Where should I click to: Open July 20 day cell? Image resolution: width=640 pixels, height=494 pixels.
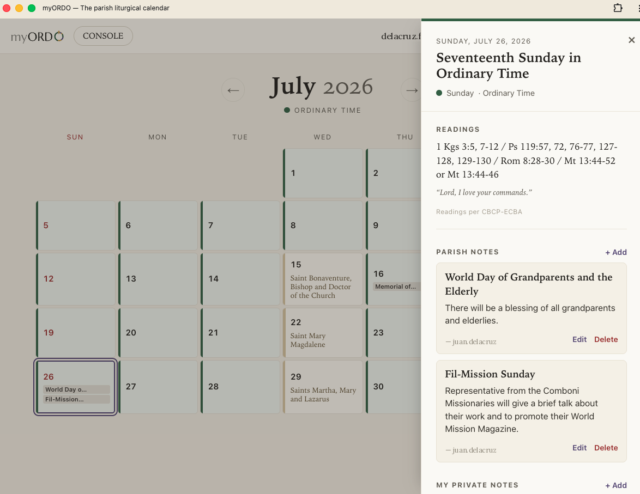click(158, 333)
